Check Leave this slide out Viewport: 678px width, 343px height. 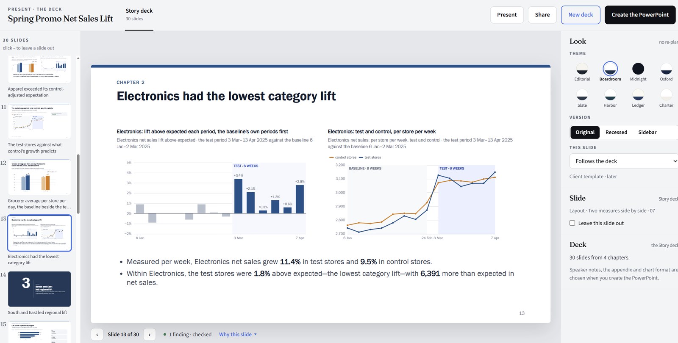coord(572,223)
